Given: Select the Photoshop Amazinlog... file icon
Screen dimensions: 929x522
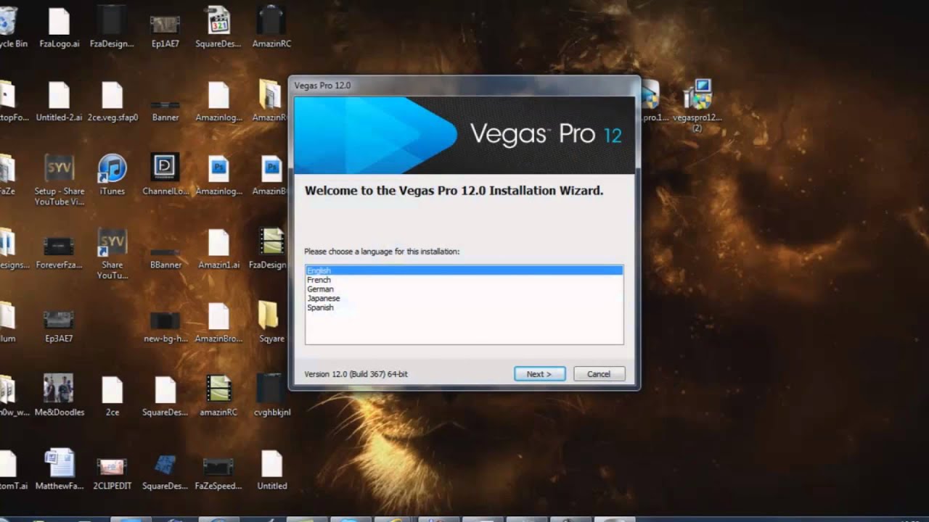Looking at the screenshot, I should [218, 175].
